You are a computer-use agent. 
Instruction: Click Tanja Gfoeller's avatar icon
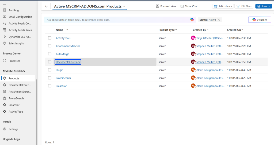(x=193, y=38)
